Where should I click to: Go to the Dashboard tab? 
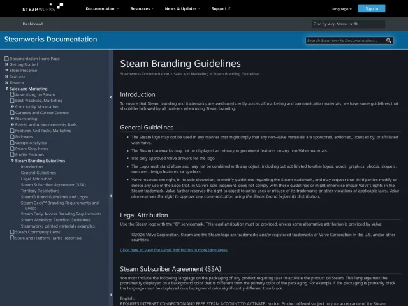[x=33, y=24]
